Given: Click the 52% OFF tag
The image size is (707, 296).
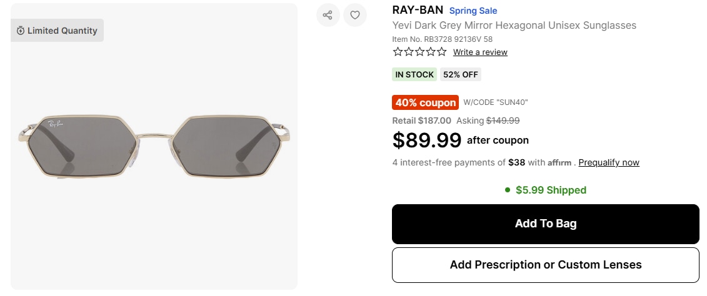Looking at the screenshot, I should point(461,74).
